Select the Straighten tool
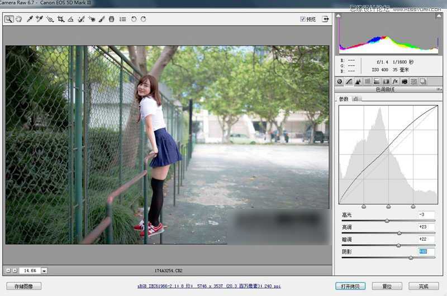 pos(71,19)
